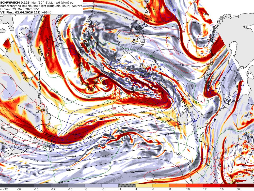Viewport: 254px width, 191px height.
Task: Click the '< -32' legend label
Action: click(4, 189)
